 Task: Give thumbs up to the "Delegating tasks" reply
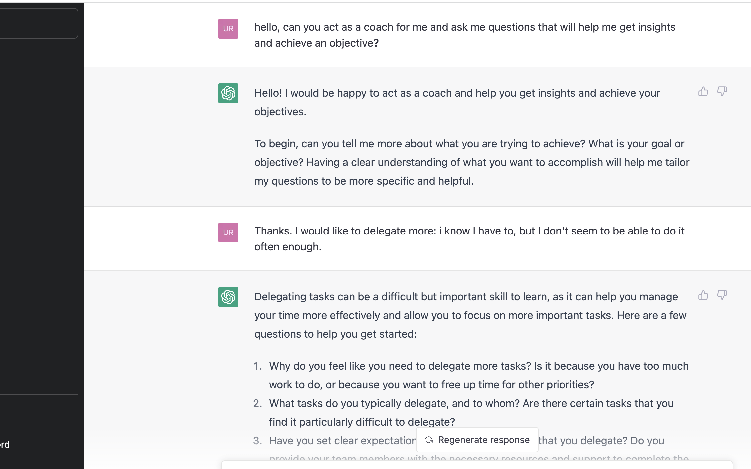[x=703, y=295]
